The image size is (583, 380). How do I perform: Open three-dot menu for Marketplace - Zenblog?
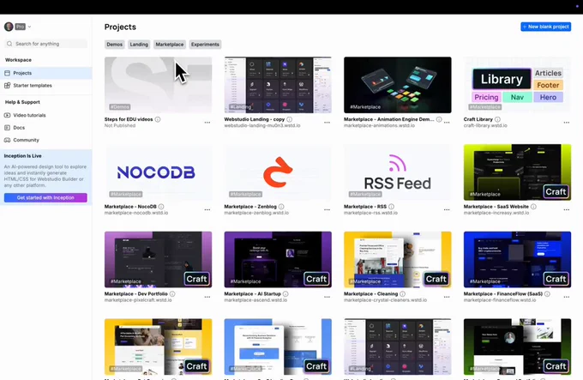(327, 209)
